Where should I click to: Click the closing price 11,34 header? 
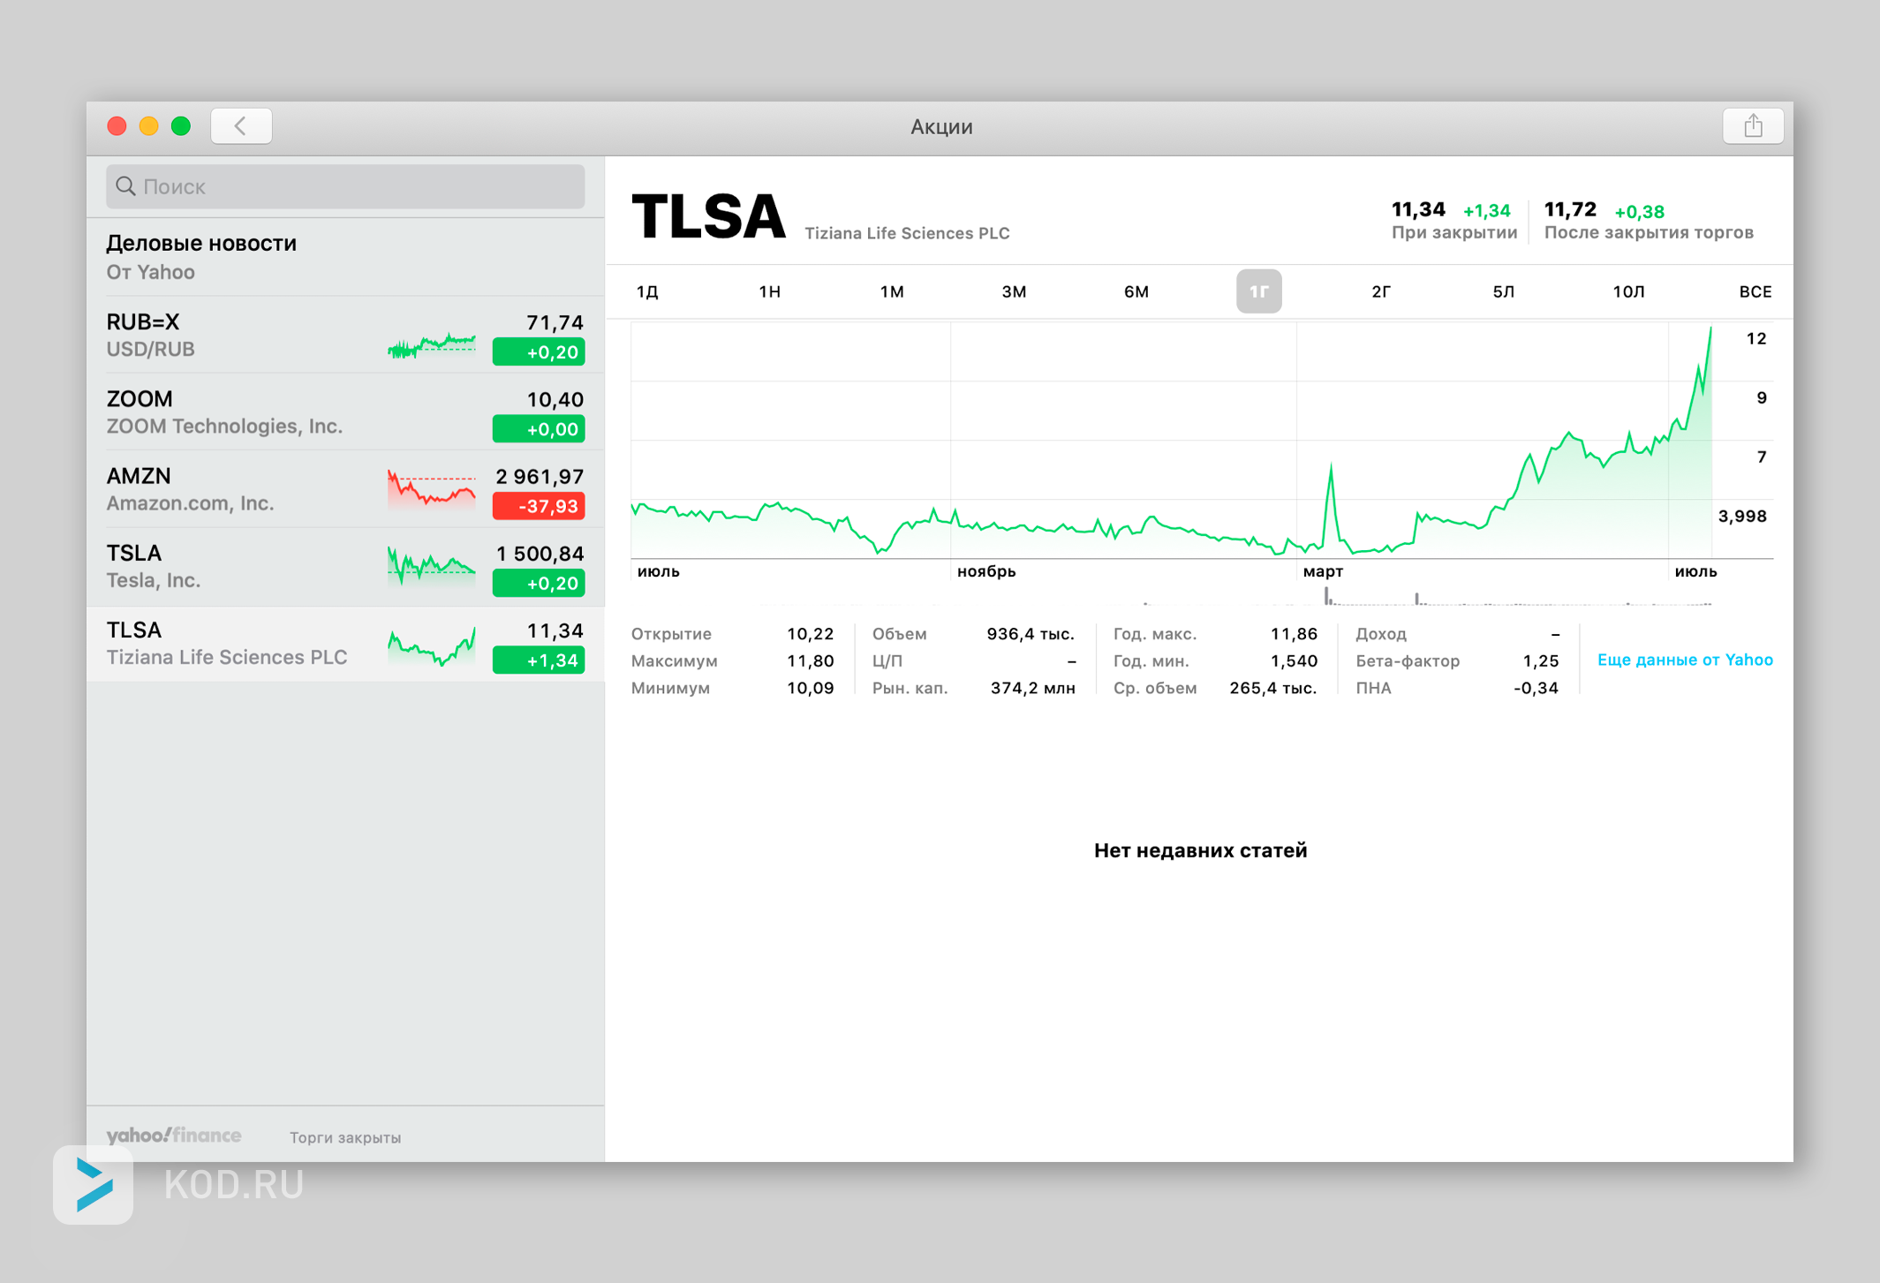click(1418, 210)
